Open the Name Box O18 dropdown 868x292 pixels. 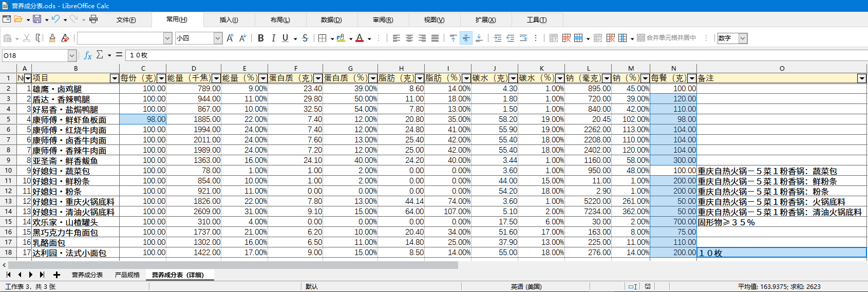tap(72, 55)
